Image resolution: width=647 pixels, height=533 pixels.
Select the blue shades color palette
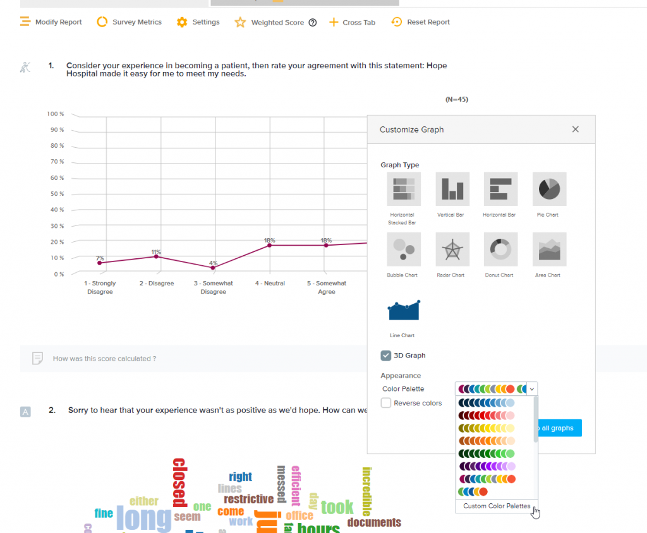(x=487, y=403)
